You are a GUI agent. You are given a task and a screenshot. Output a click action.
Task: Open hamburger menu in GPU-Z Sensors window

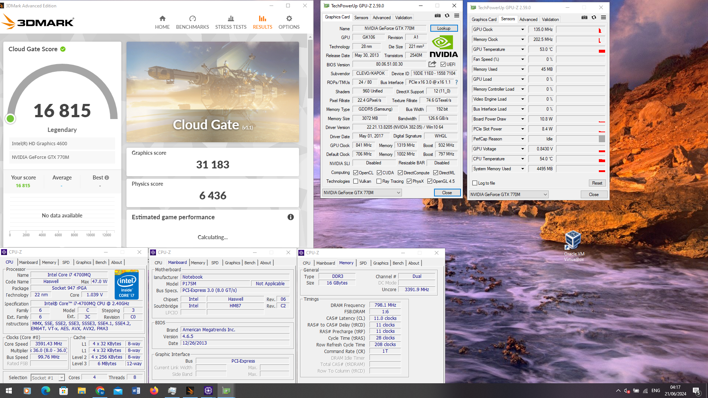point(603,18)
